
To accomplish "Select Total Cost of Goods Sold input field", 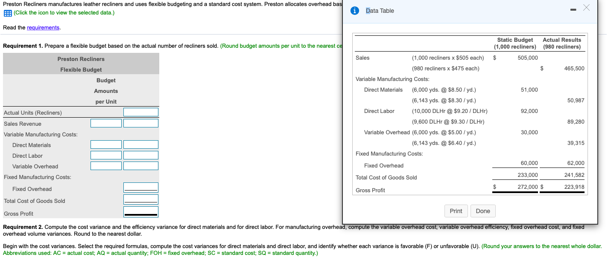I will tap(141, 199).
